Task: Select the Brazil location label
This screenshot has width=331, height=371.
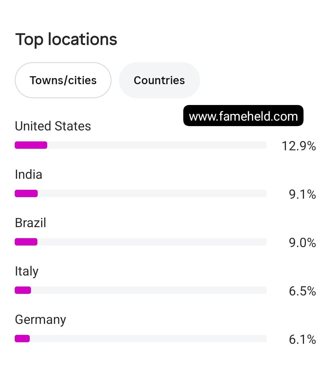Action: pos(30,223)
